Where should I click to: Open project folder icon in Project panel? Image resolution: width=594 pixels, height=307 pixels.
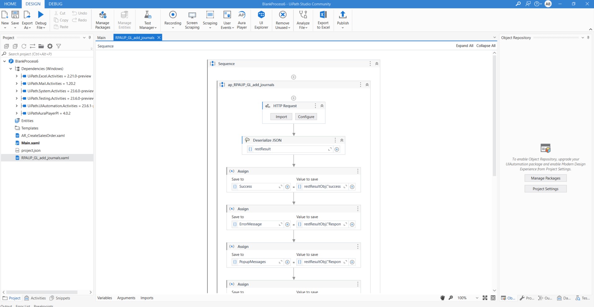coord(41,46)
